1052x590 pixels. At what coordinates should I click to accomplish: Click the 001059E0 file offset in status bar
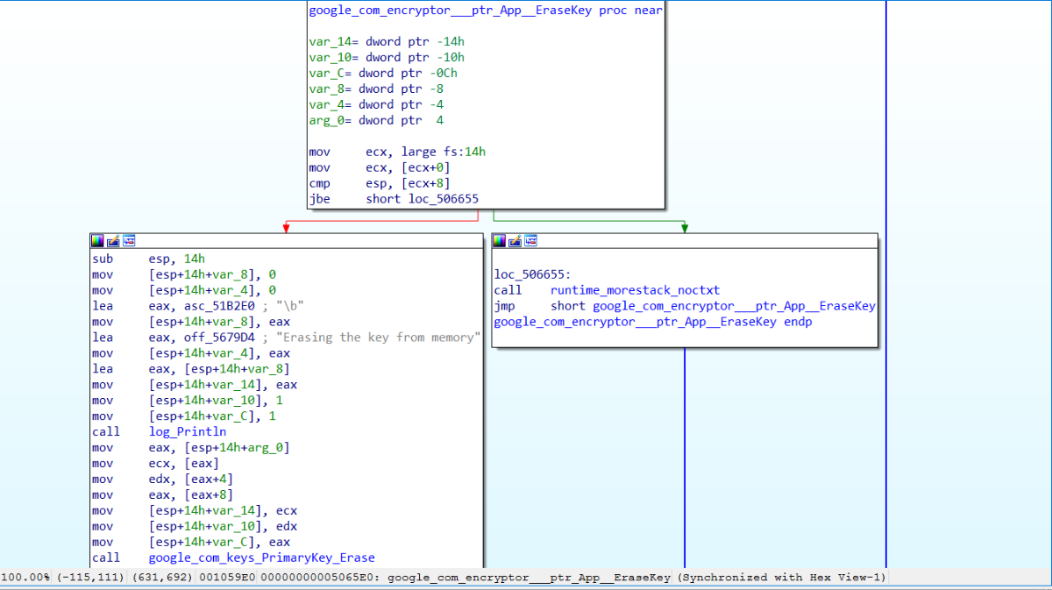point(227,578)
